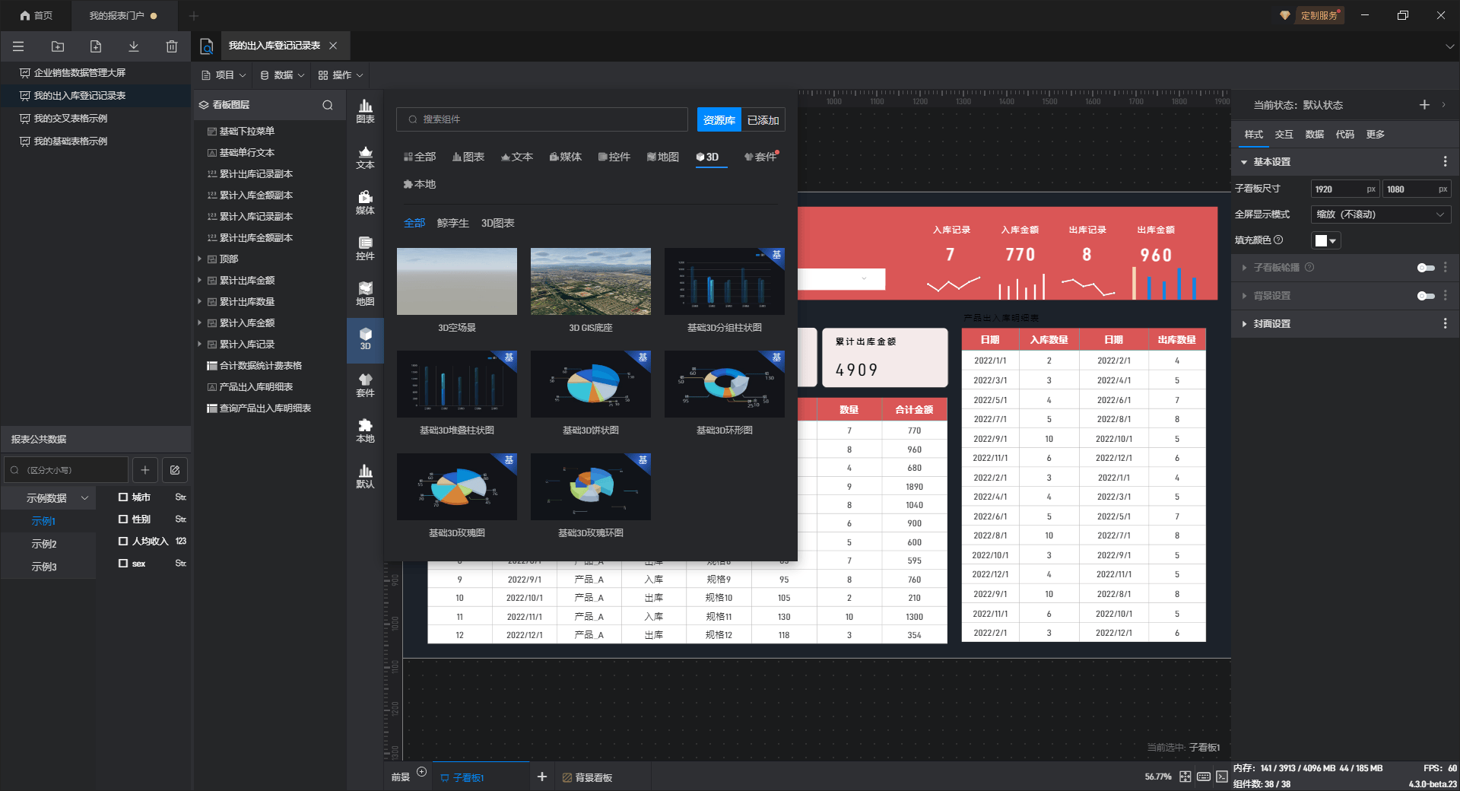Open the 控件 control component category
Viewport: 1460px width, 791px height.
pos(366,249)
